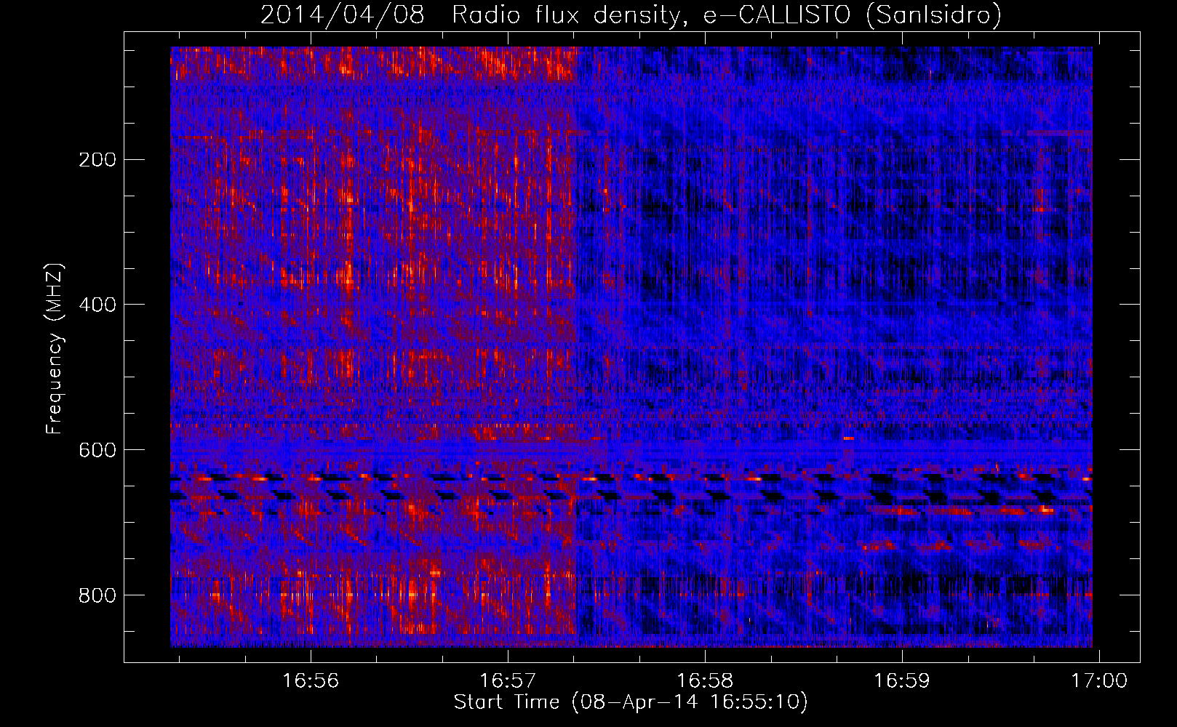
Task: Click the 800 frequency tick label
Action: [97, 595]
